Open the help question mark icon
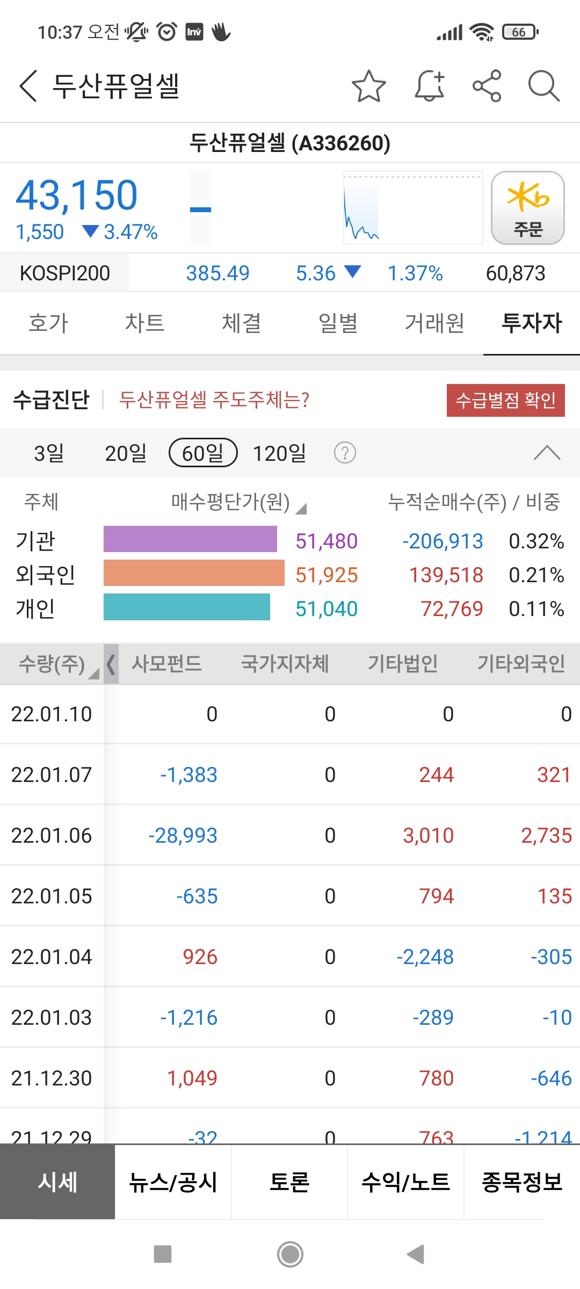The height and width of the screenshot is (1289, 580). tap(345, 453)
